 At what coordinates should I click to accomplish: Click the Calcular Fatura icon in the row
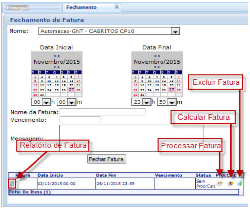(x=231, y=184)
